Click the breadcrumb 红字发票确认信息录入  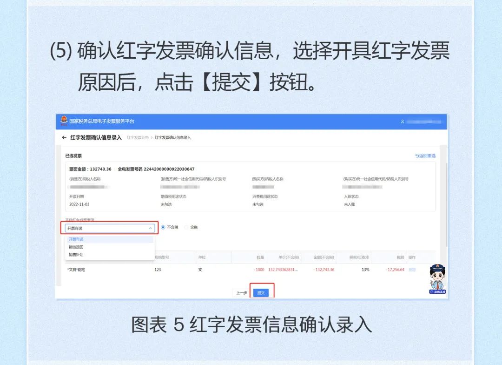[x=172, y=138]
